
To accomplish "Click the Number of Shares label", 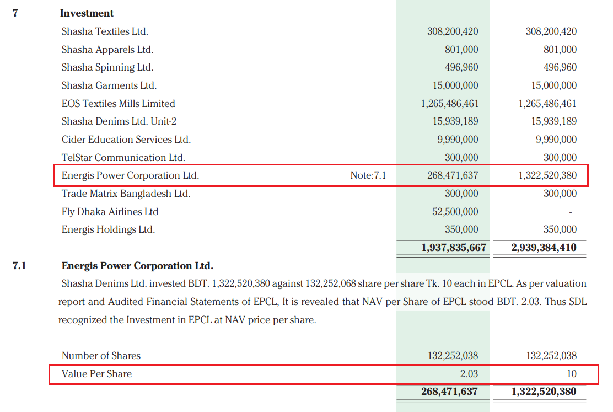I will (x=101, y=356).
